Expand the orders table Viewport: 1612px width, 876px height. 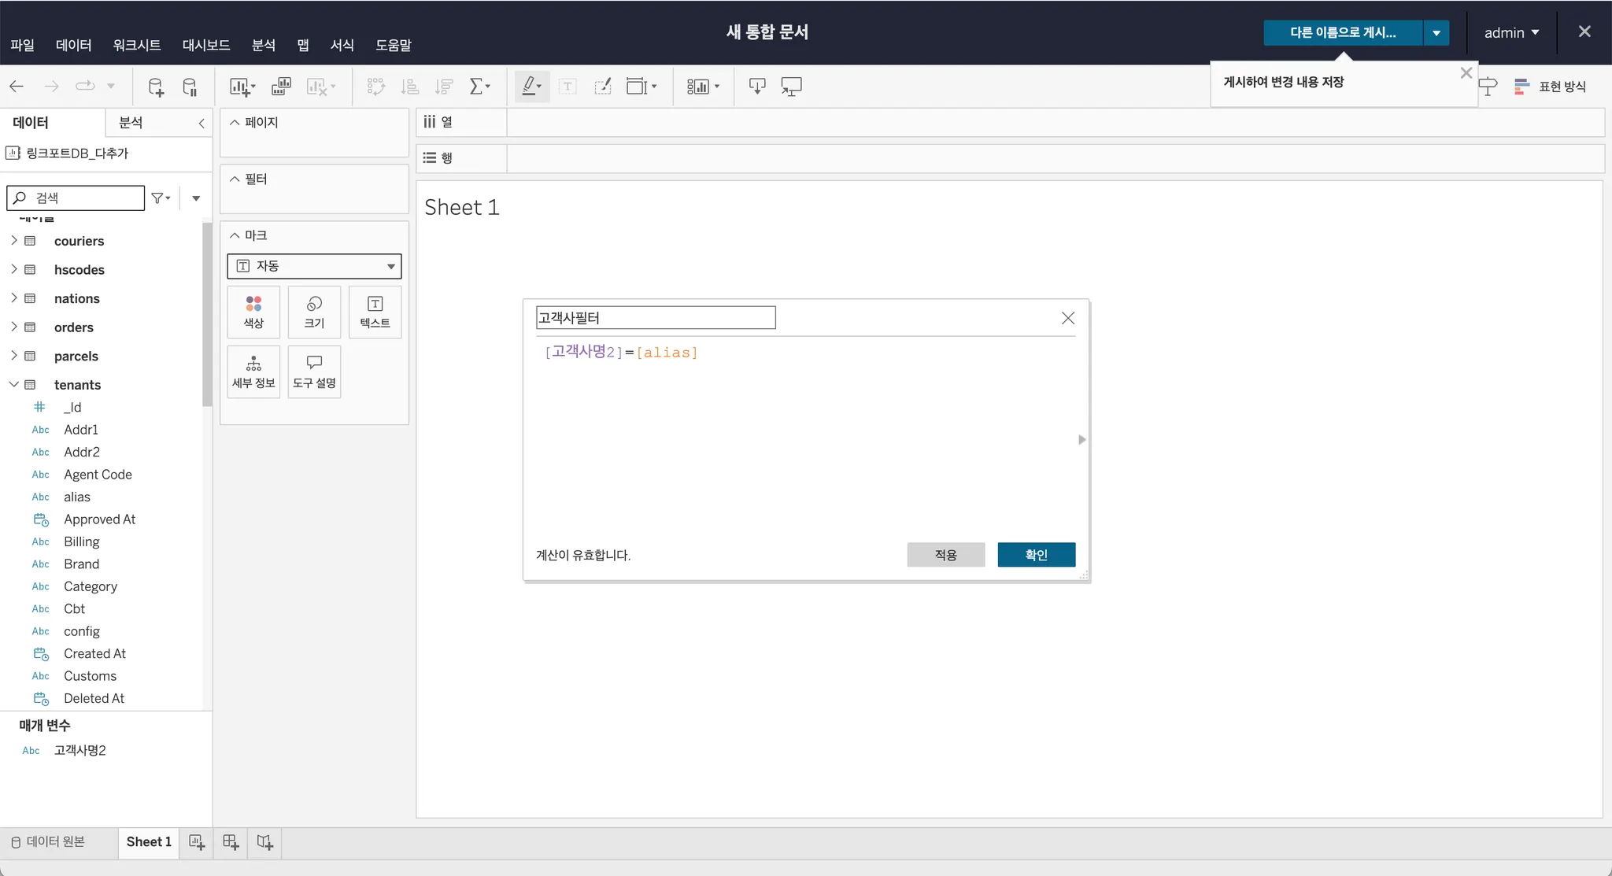pos(13,327)
